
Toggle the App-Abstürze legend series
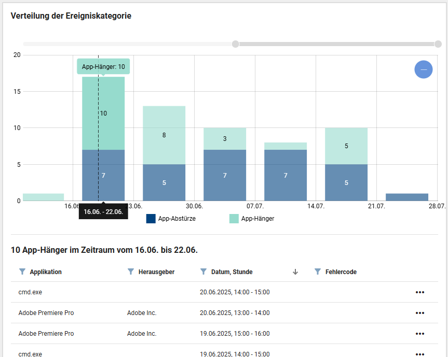click(171, 219)
